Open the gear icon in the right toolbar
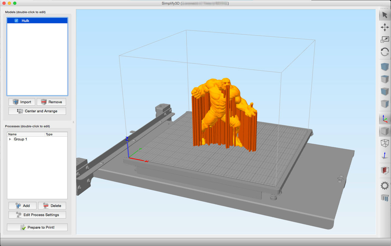 [385, 185]
